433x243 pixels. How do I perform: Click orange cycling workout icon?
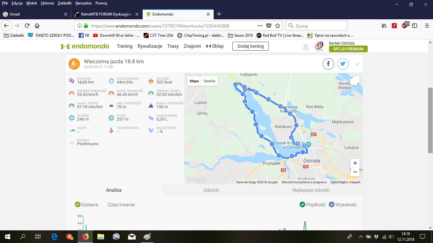[74, 64]
